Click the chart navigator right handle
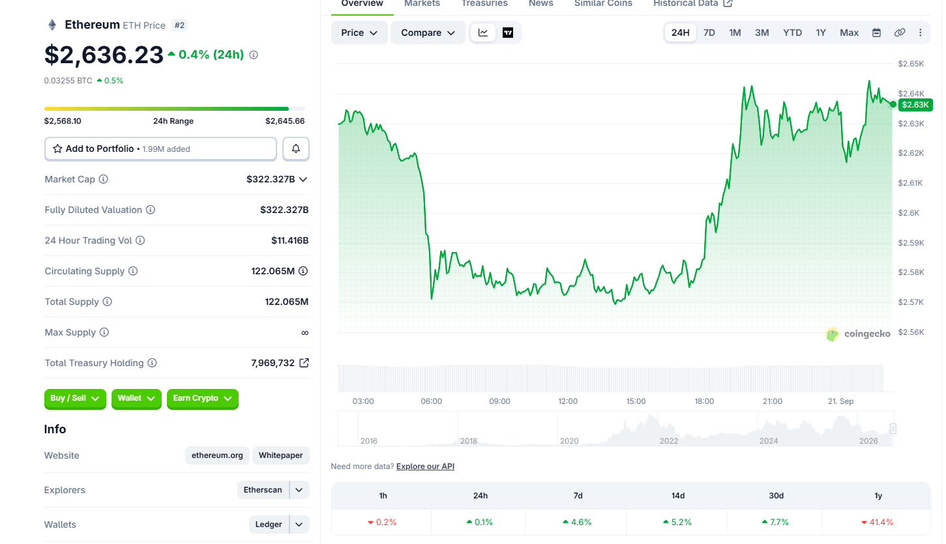946x544 pixels. pos(893,429)
